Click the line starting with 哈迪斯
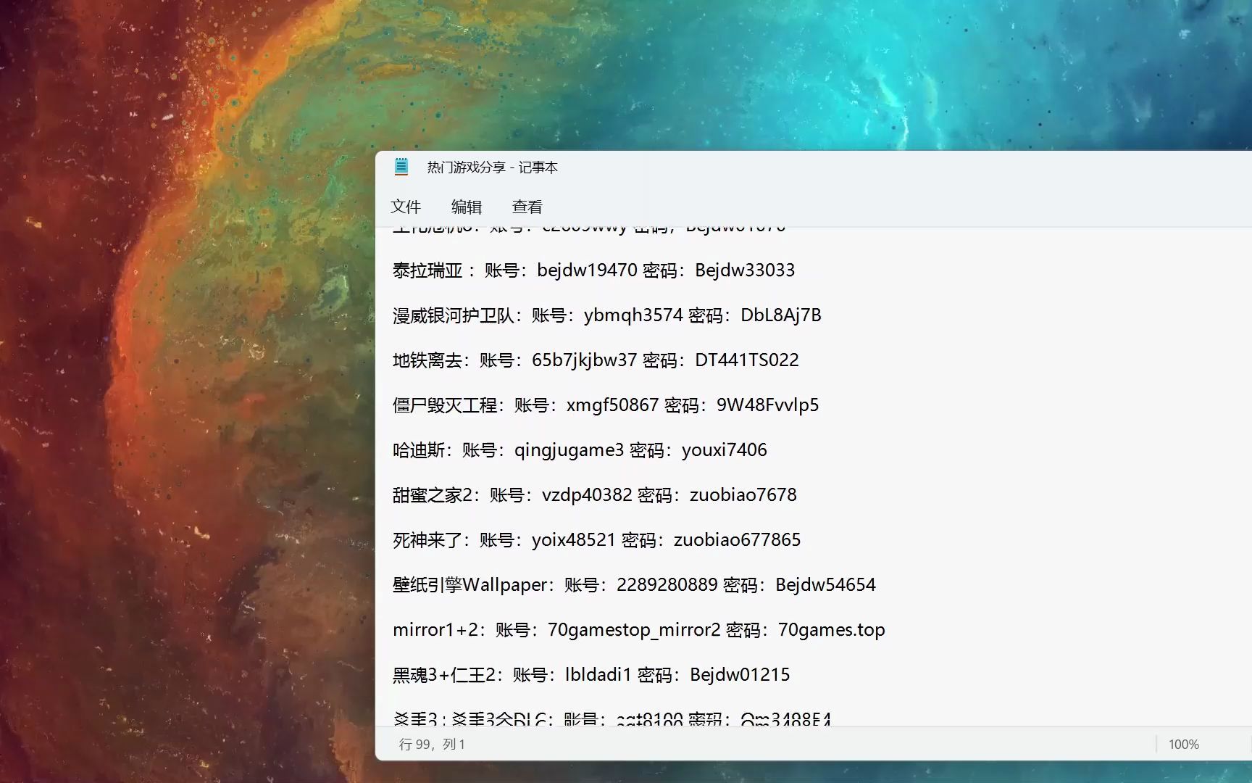 580,450
